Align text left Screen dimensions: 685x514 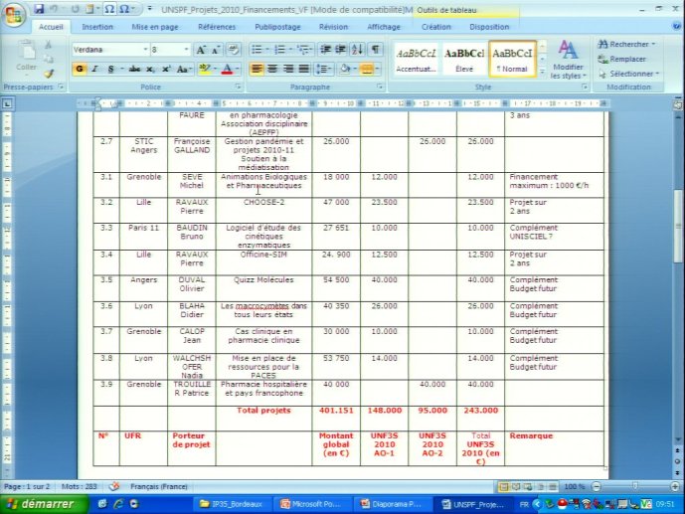[257, 69]
